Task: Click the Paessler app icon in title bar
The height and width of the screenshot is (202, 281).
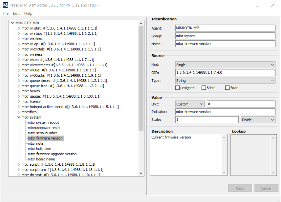Action: coord(5,5)
